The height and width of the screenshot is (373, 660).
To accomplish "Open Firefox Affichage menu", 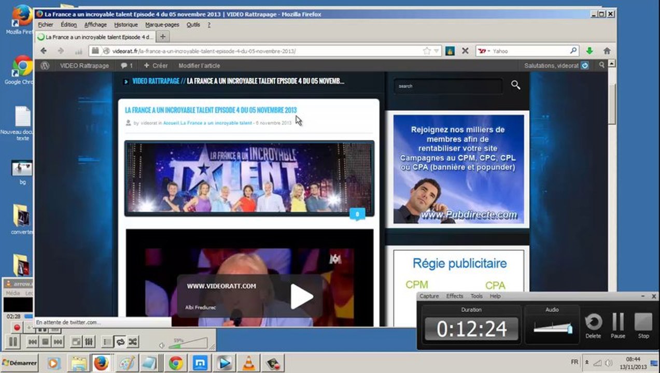I will (95, 24).
